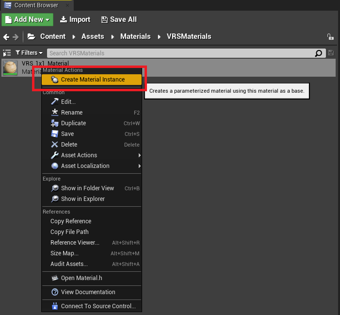The height and width of the screenshot is (315, 340).
Task: Choose Save from the context menu
Action: tap(92, 133)
